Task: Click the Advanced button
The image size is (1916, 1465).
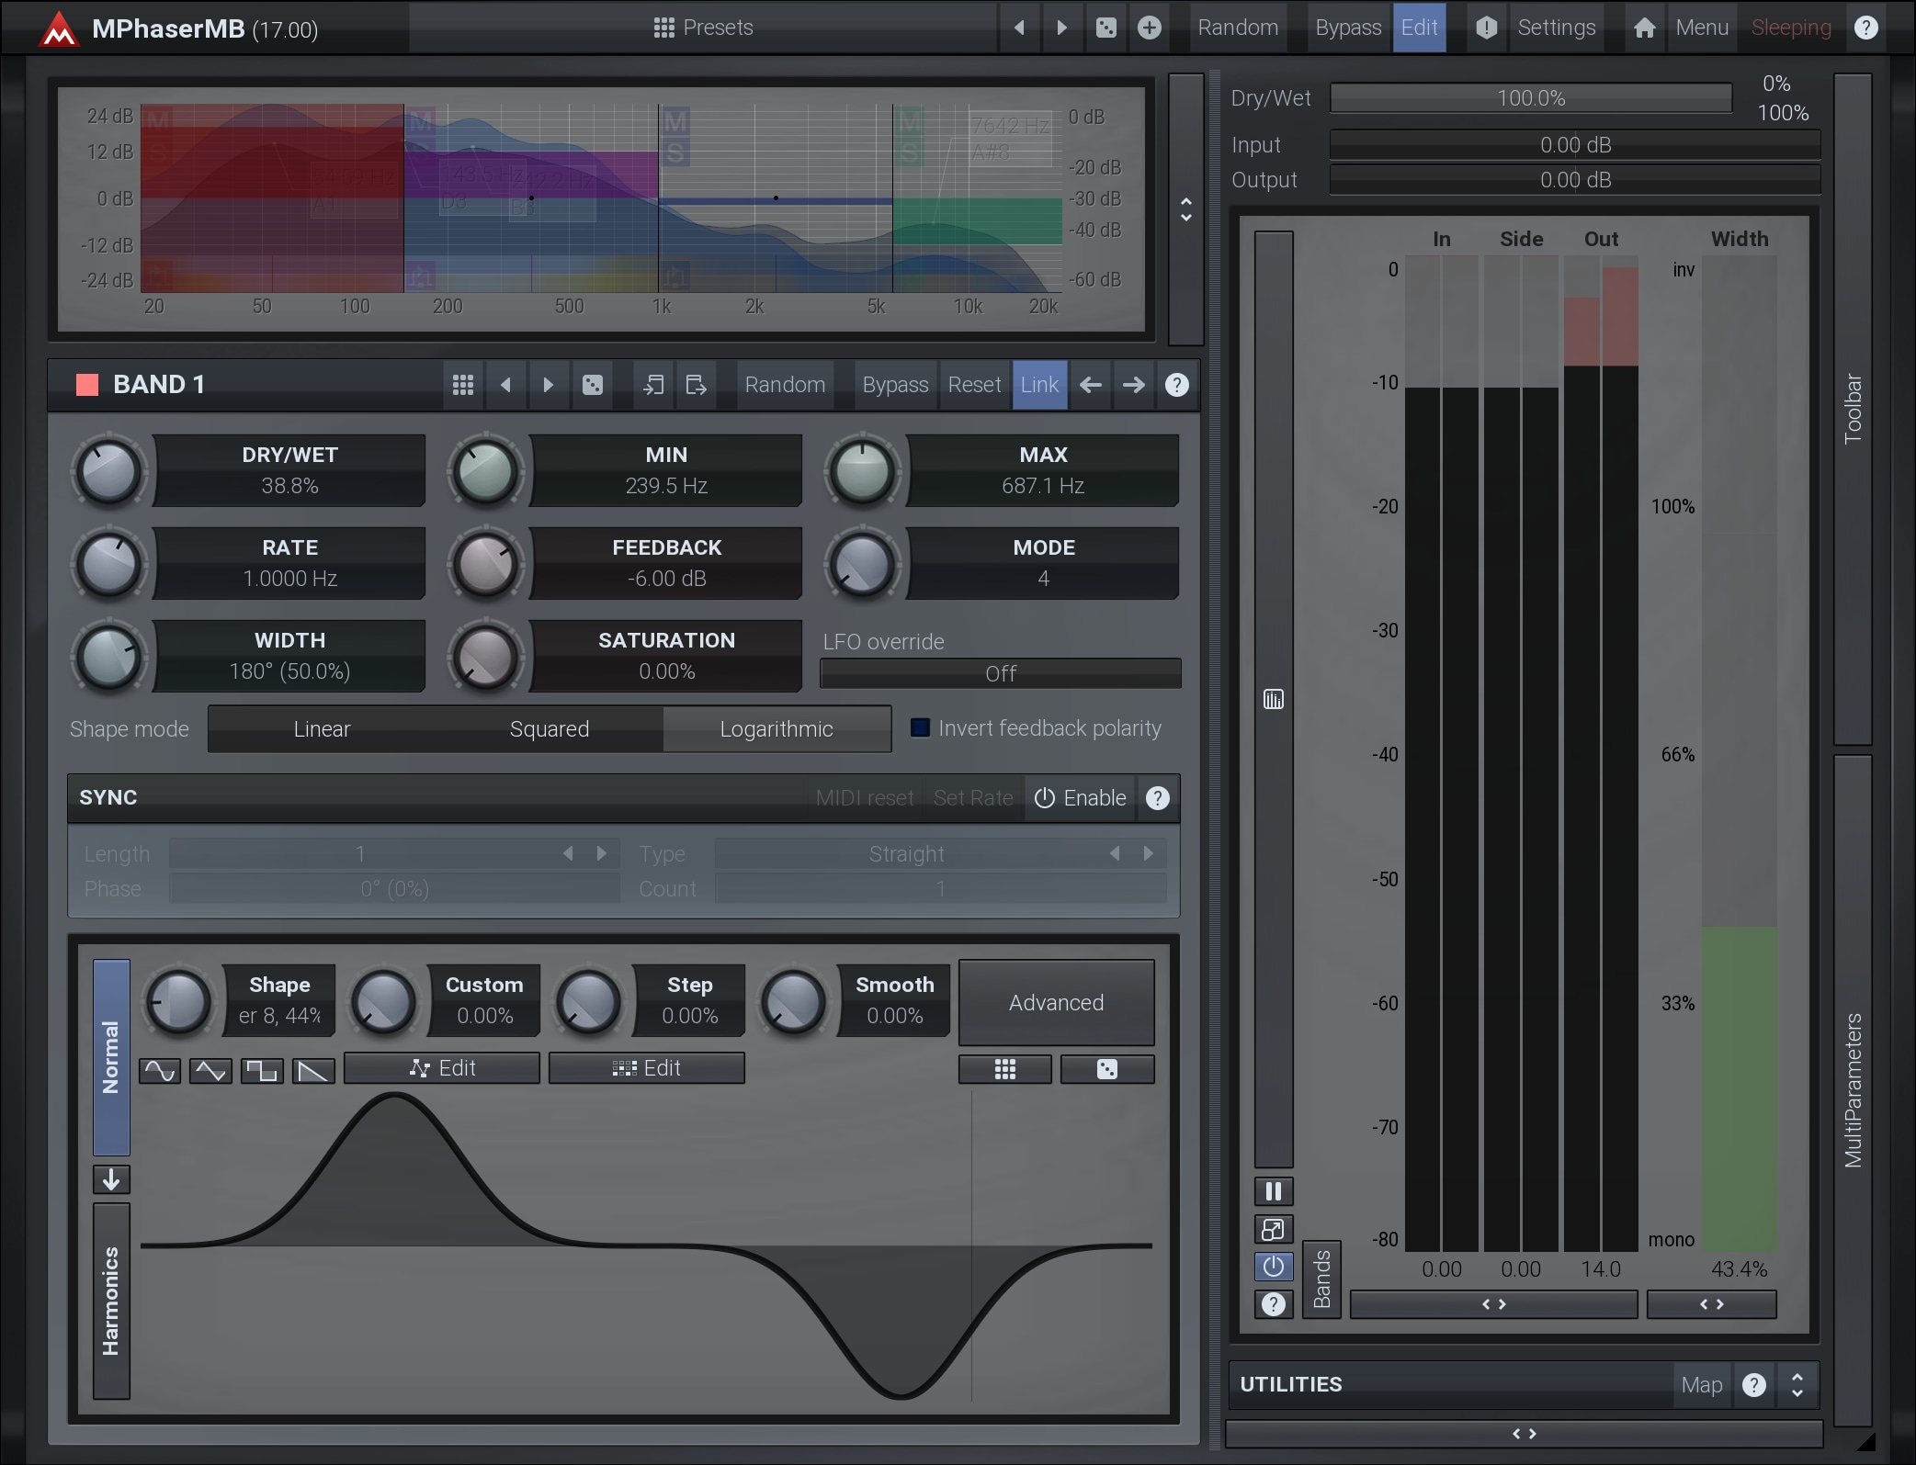Action: [x=1056, y=1002]
